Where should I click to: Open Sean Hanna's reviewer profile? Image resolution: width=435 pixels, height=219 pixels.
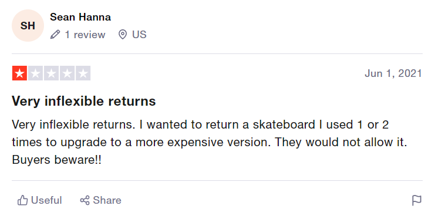[80, 17]
